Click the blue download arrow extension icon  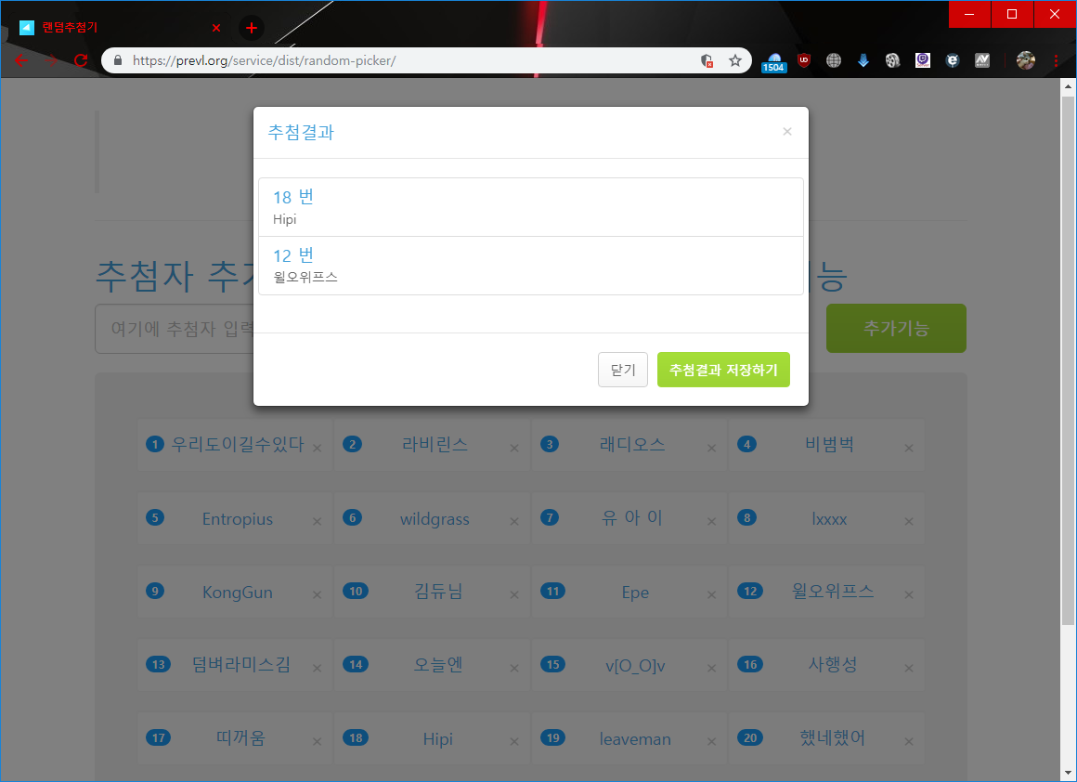tap(863, 60)
